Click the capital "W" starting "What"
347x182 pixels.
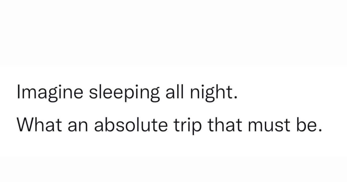24,127
